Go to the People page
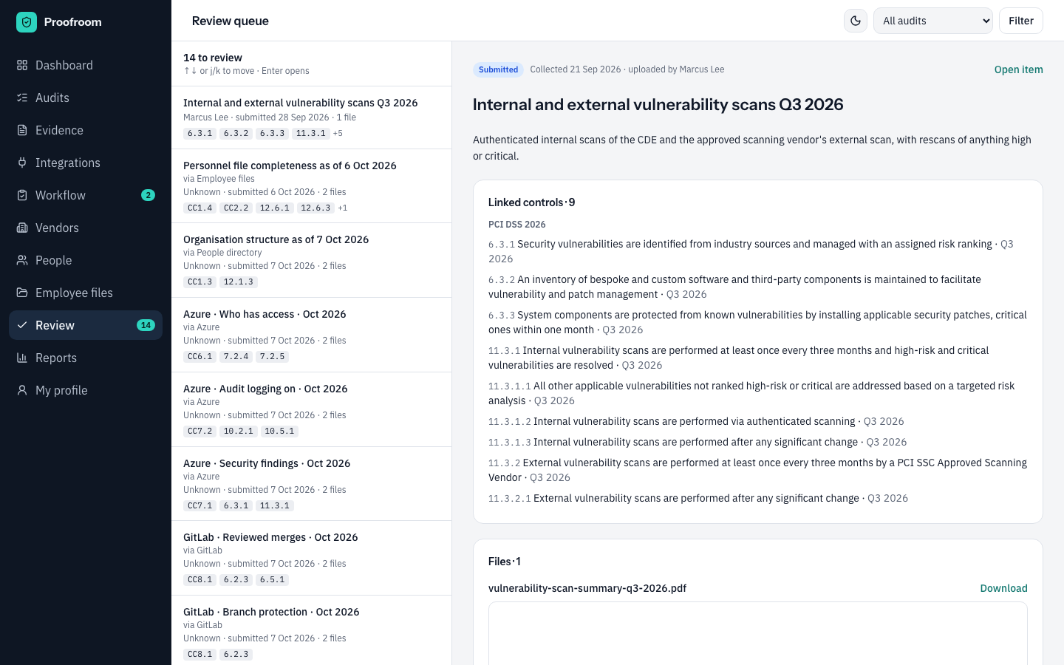Viewport: 1064px width, 665px height. pyautogui.click(x=86, y=260)
